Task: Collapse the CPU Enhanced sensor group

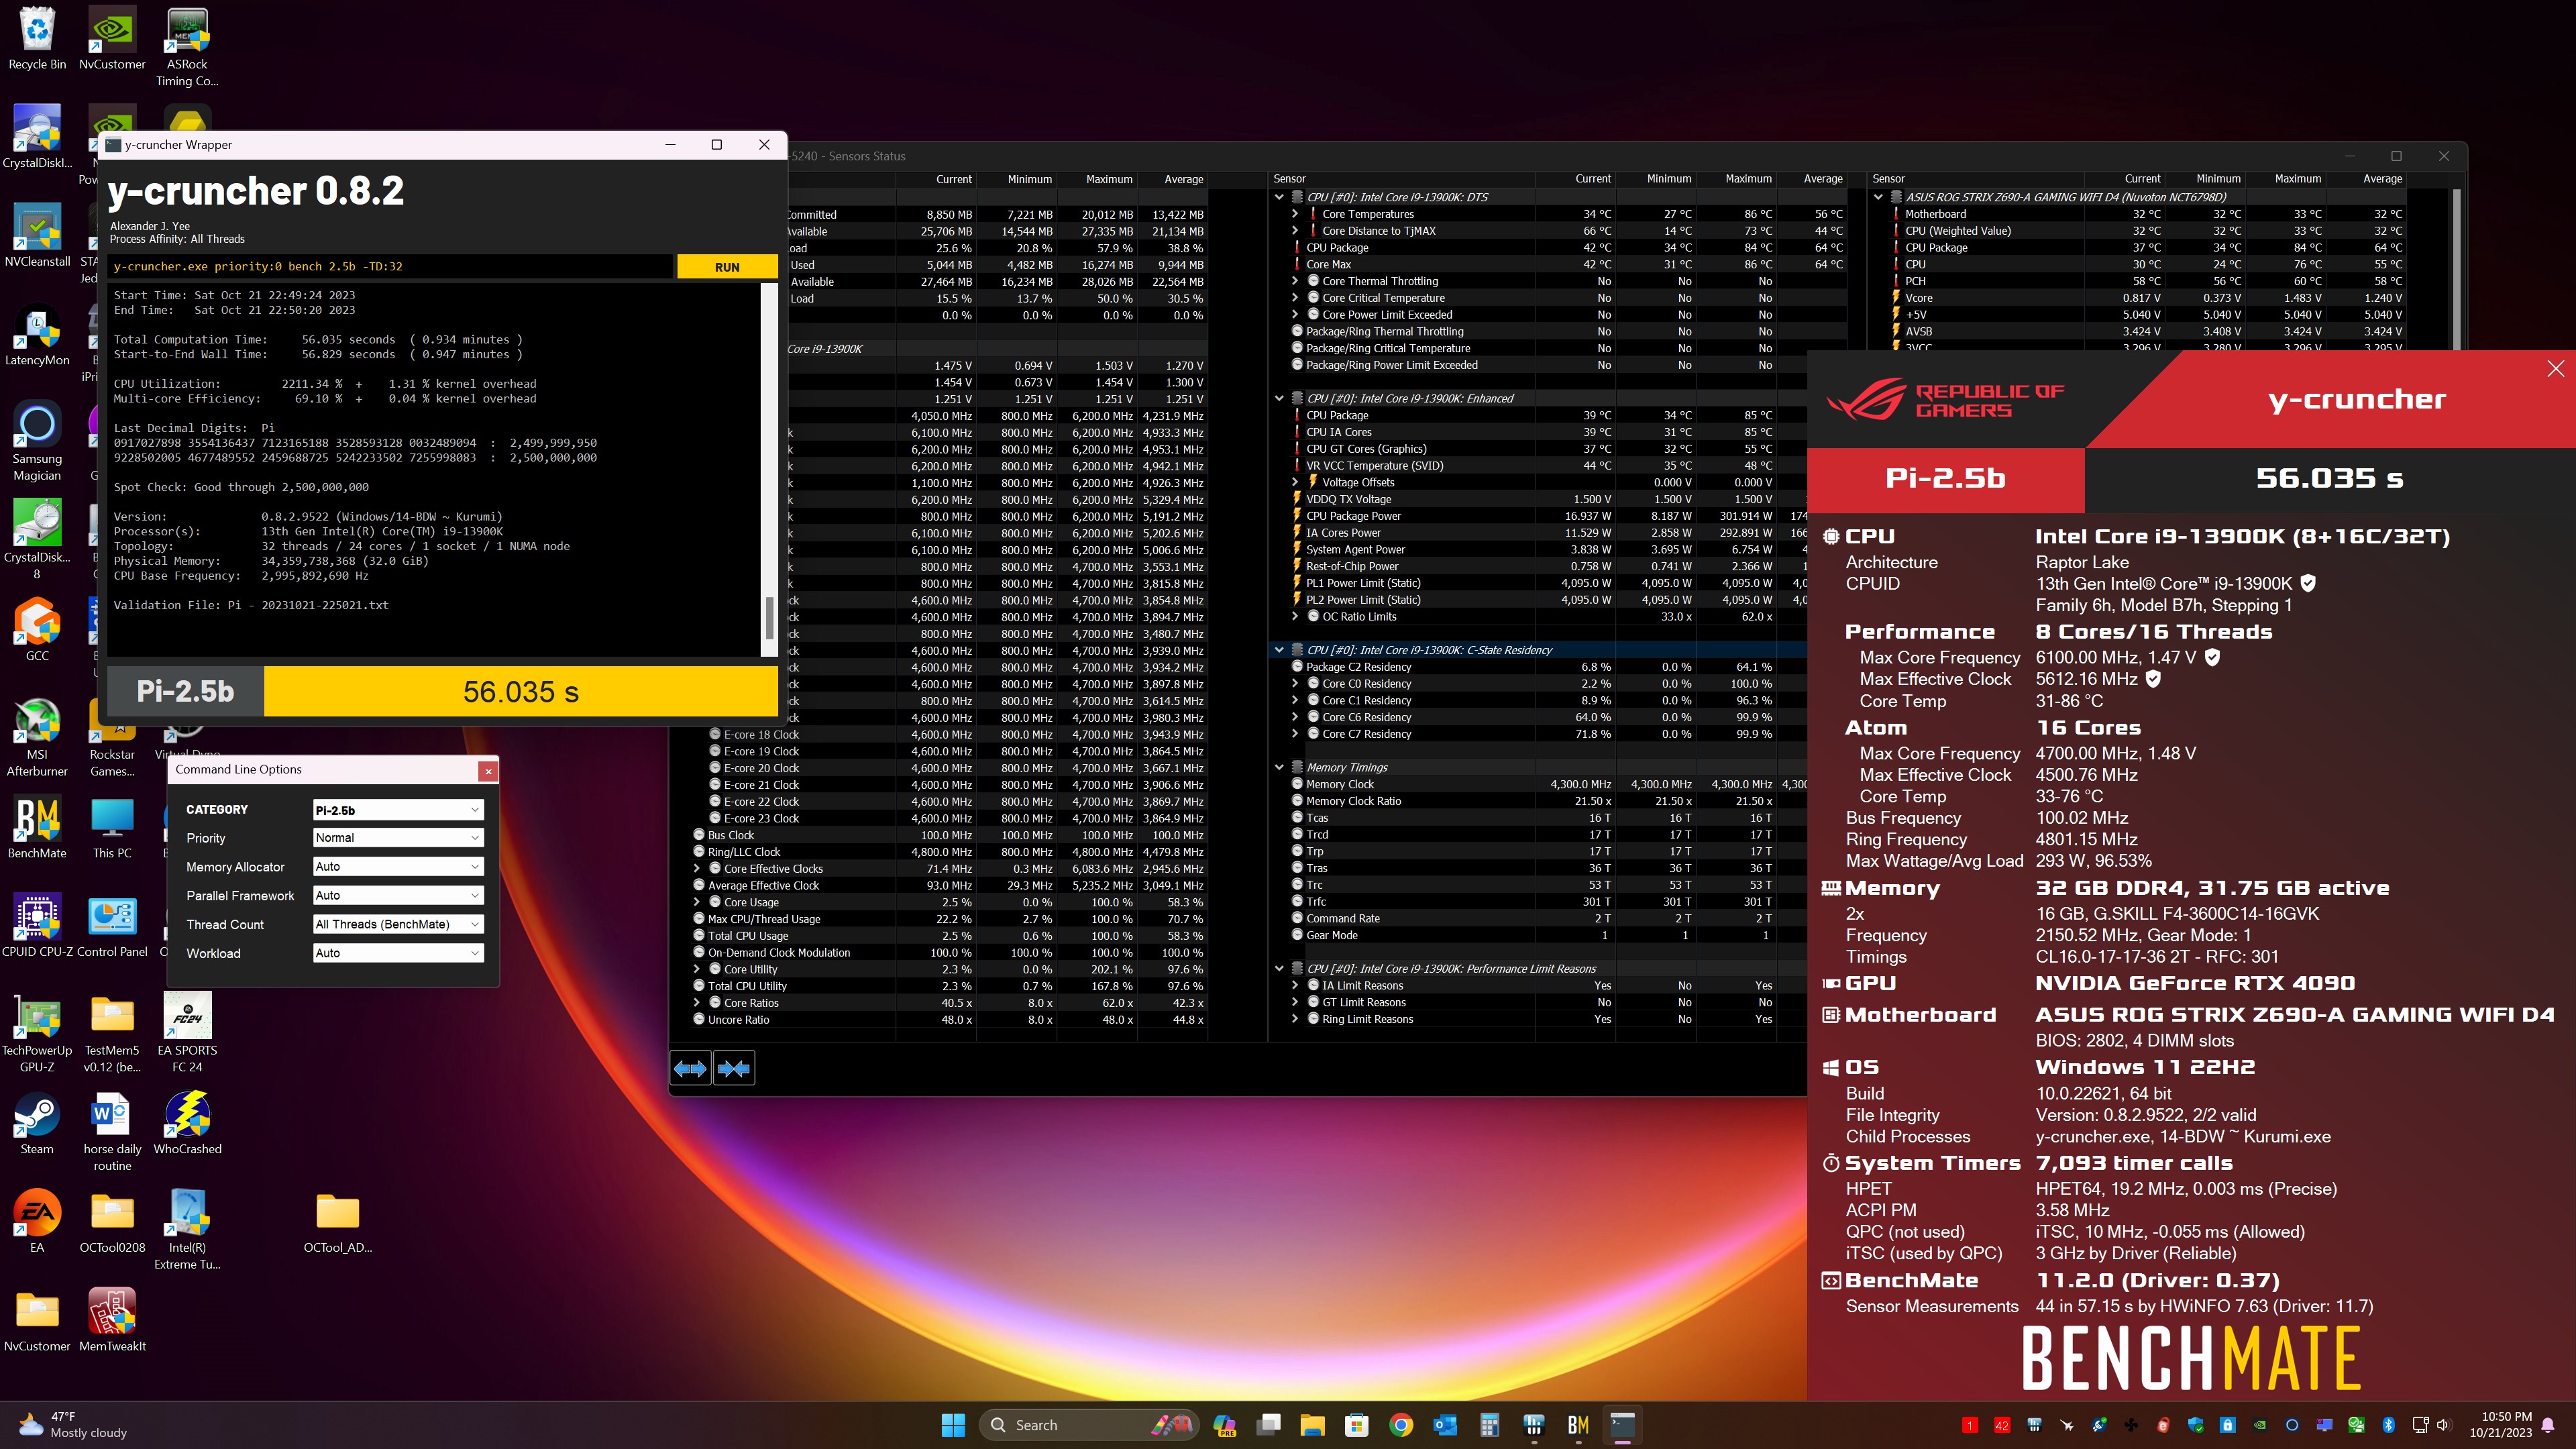Action: 1279,399
